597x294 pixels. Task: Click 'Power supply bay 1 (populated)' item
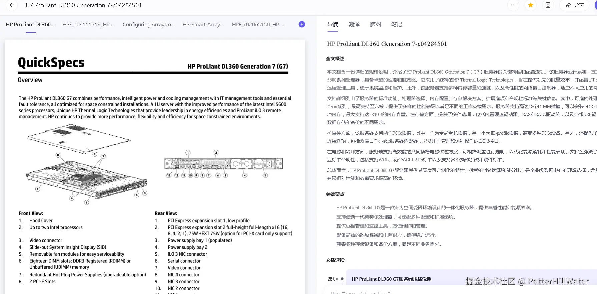coord(200,240)
